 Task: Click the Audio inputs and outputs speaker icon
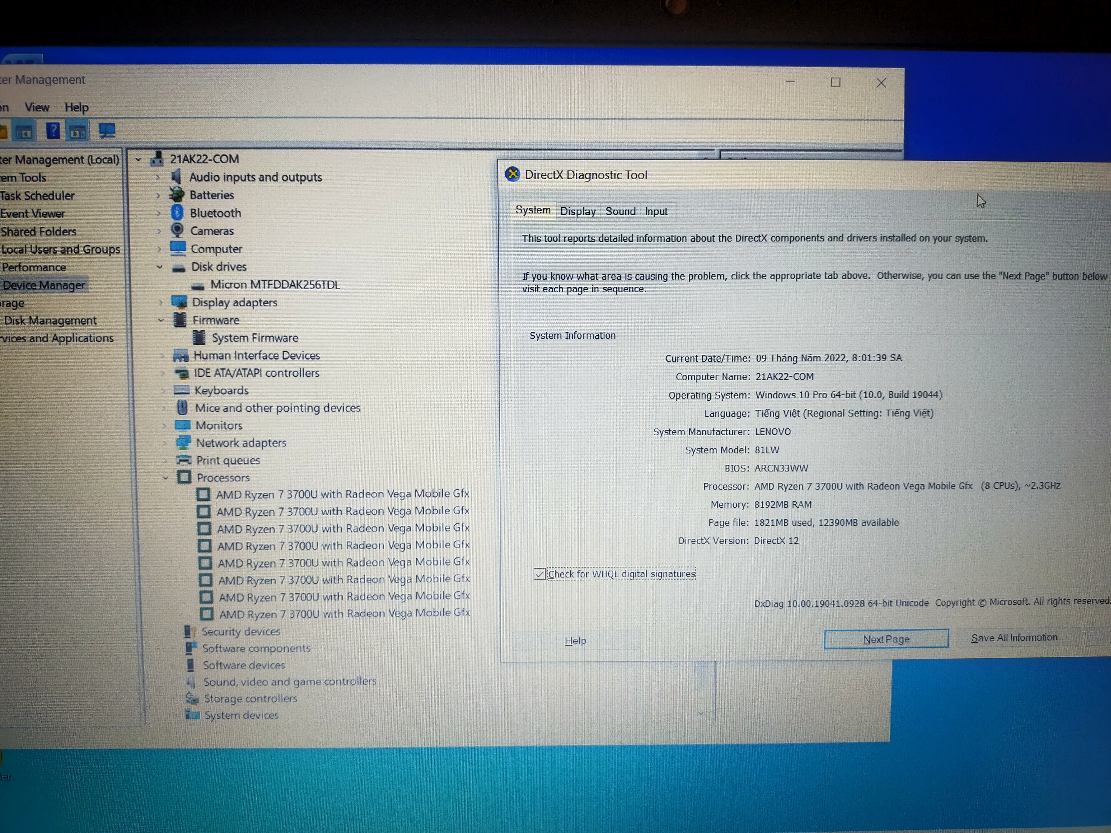click(176, 177)
